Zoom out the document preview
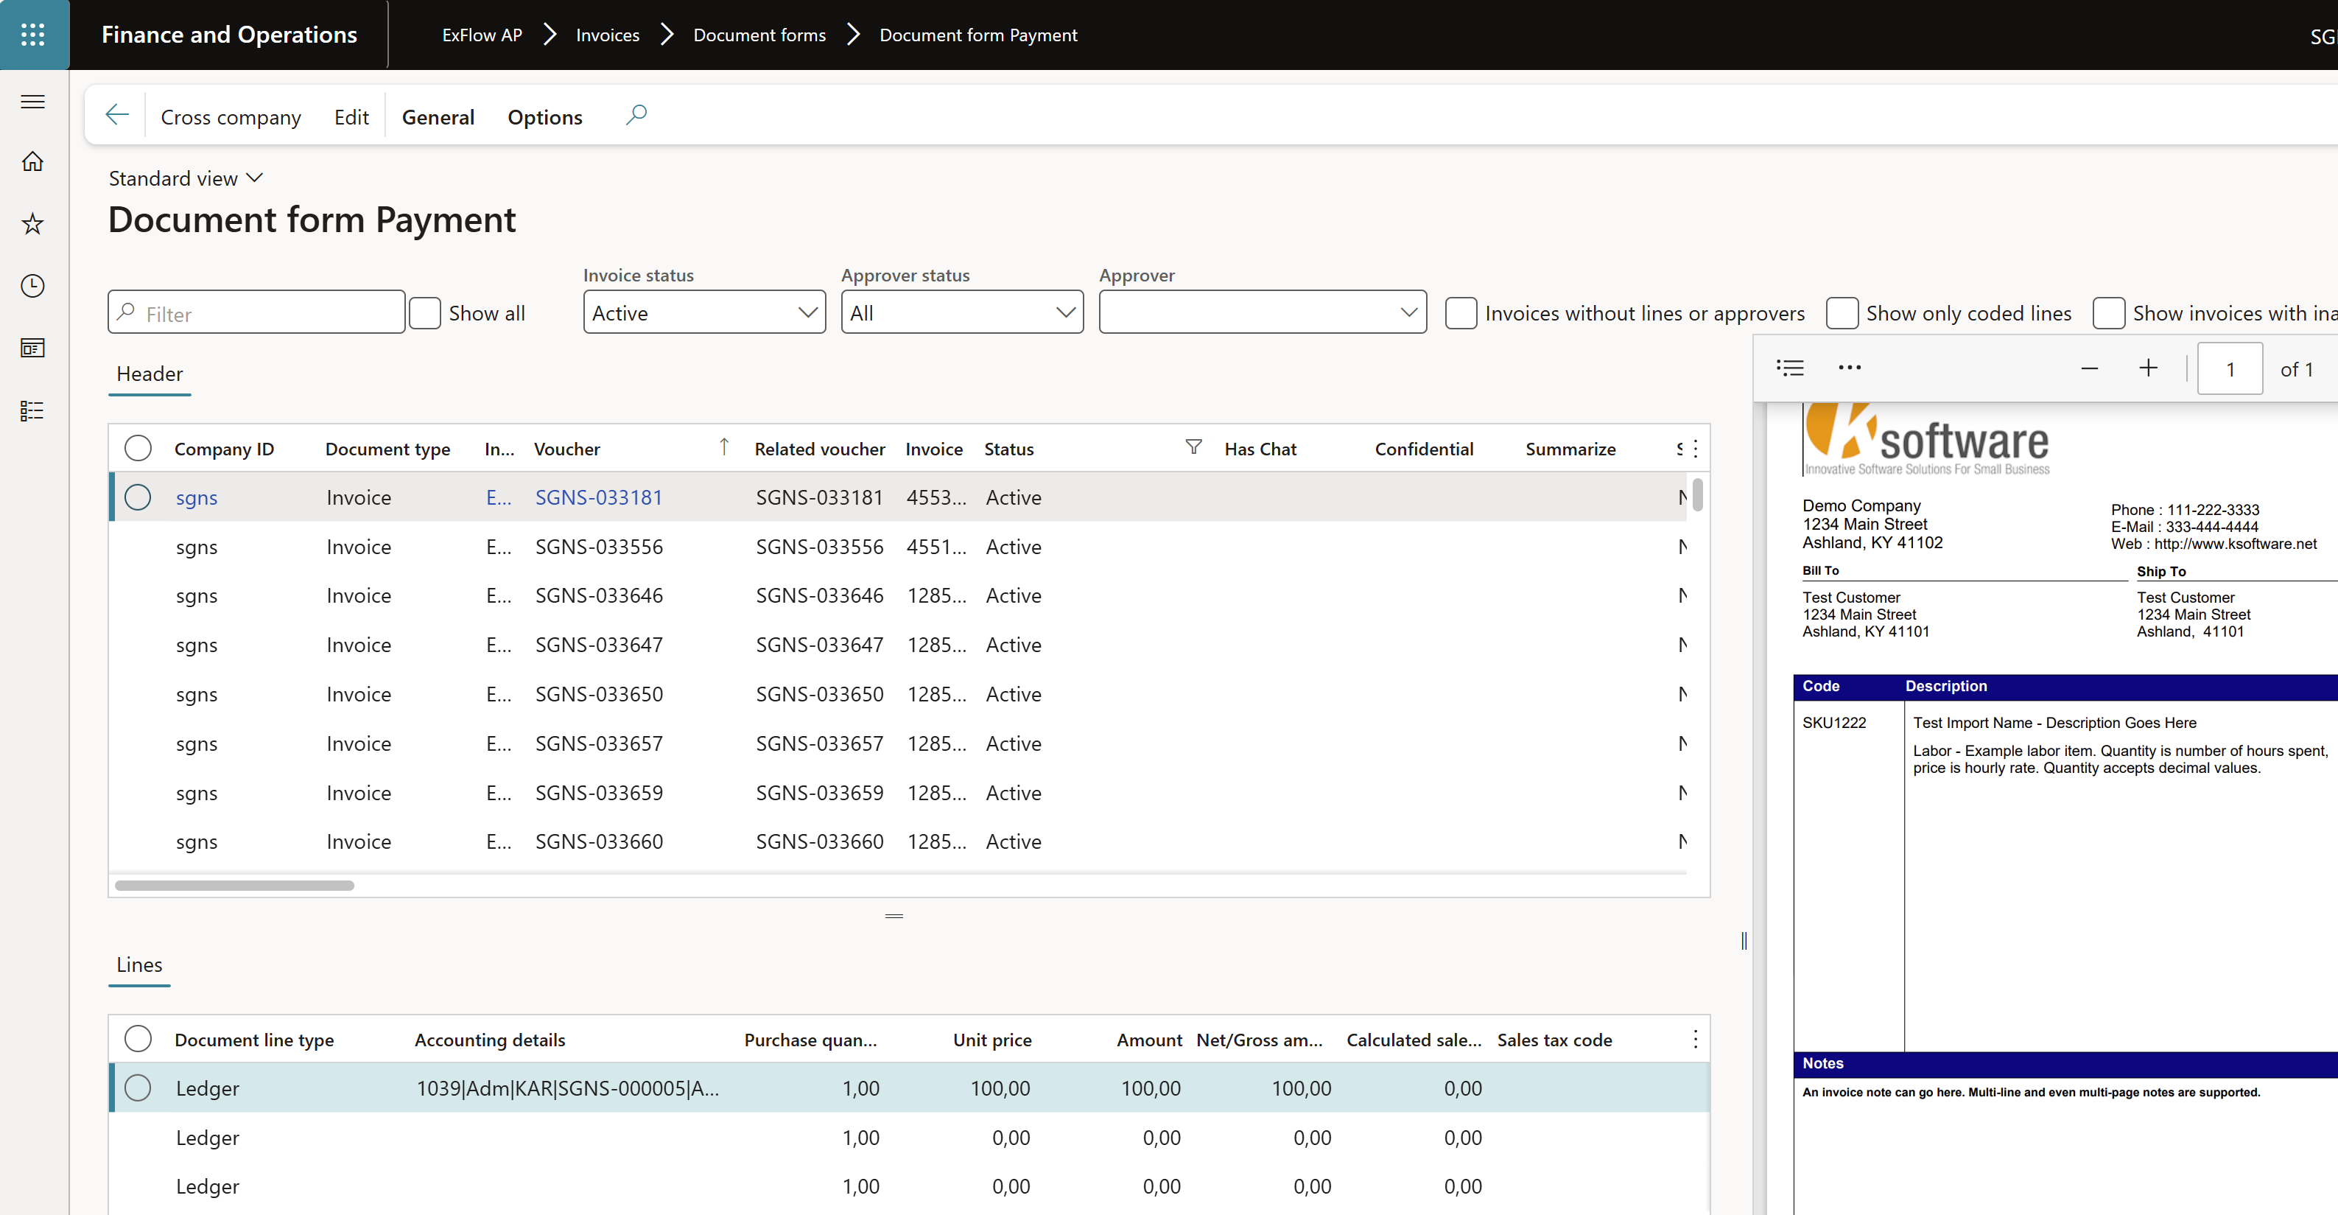The image size is (2338, 1215). coord(2089,368)
